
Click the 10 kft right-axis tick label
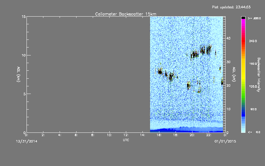coord(228,109)
